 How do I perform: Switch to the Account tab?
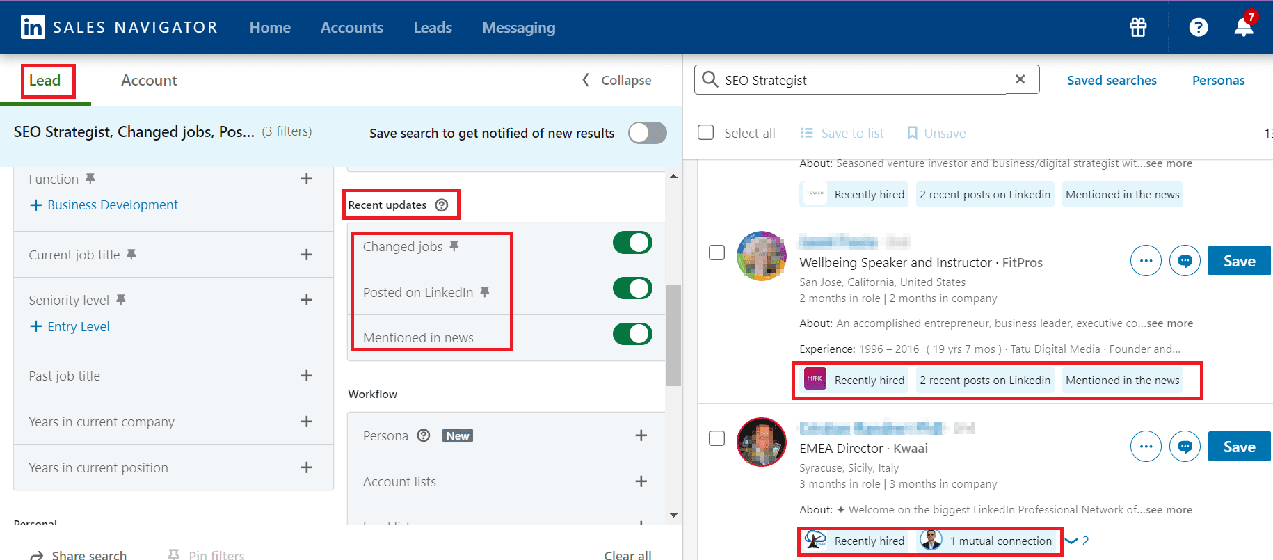[x=149, y=81]
